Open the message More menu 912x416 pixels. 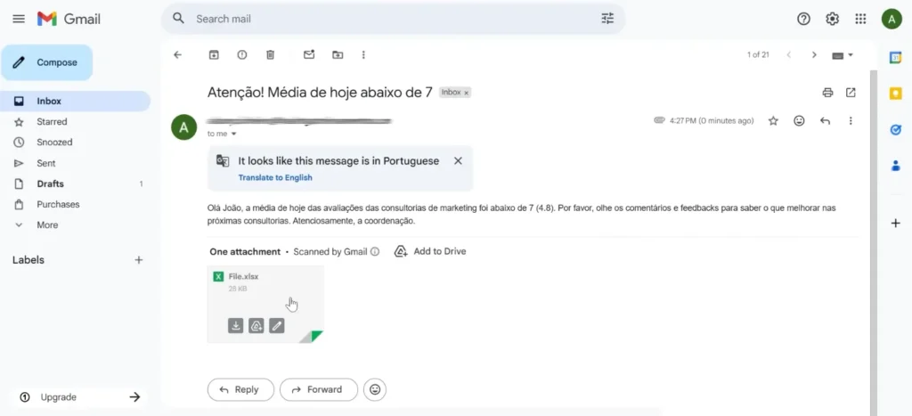(851, 121)
